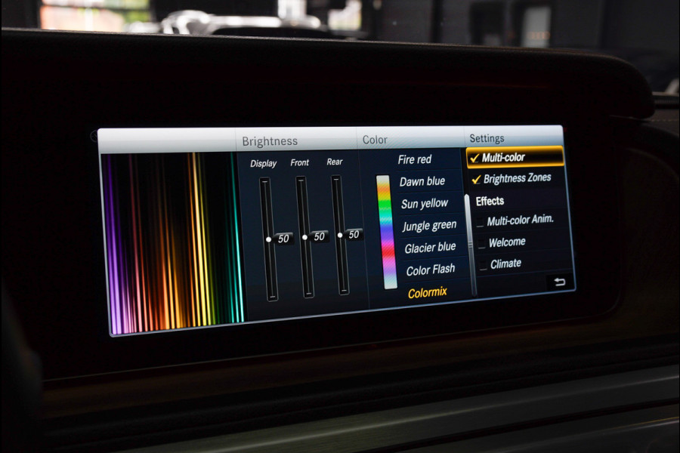This screenshot has height=453, width=680.
Task: Click the ambient light preview image
Action: [x=173, y=240]
